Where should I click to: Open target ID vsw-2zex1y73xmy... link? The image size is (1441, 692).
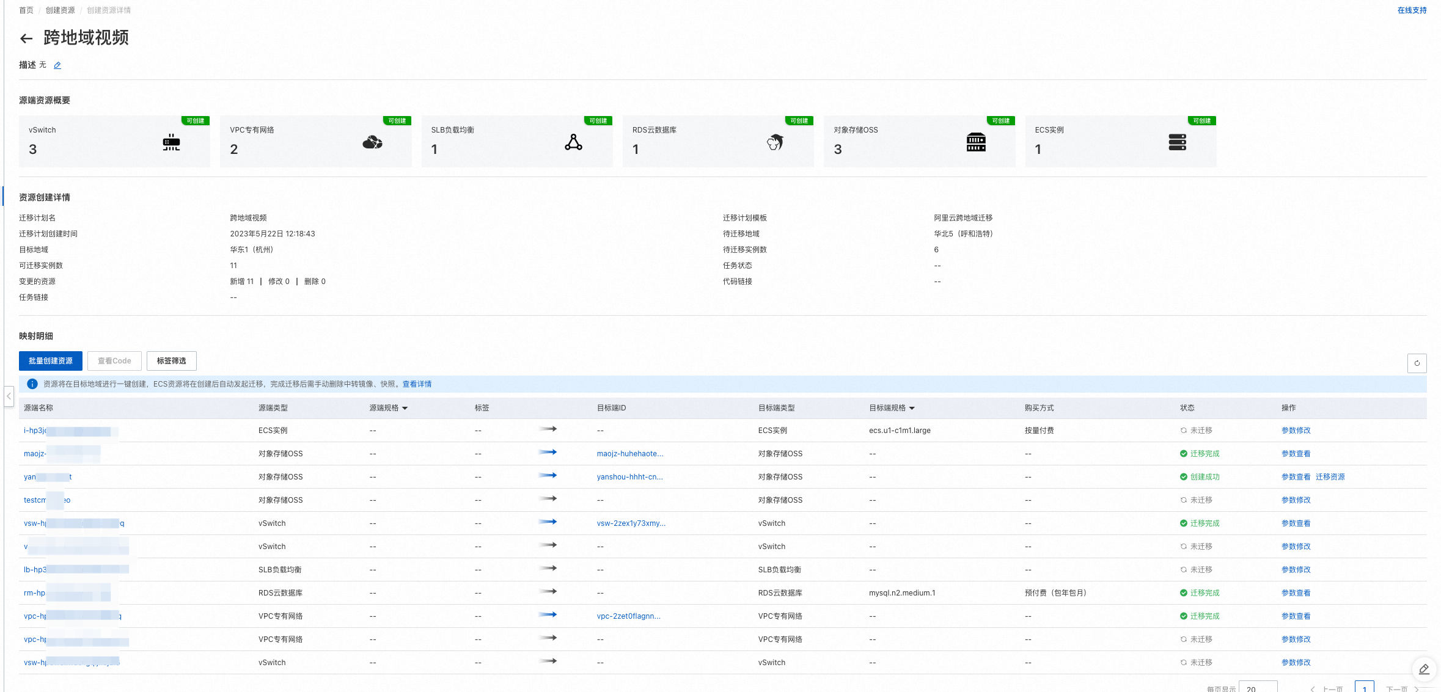[x=631, y=523]
